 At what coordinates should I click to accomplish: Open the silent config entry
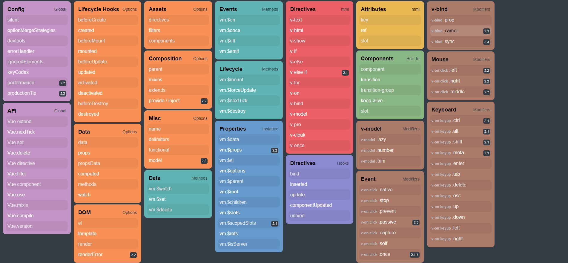(37, 20)
